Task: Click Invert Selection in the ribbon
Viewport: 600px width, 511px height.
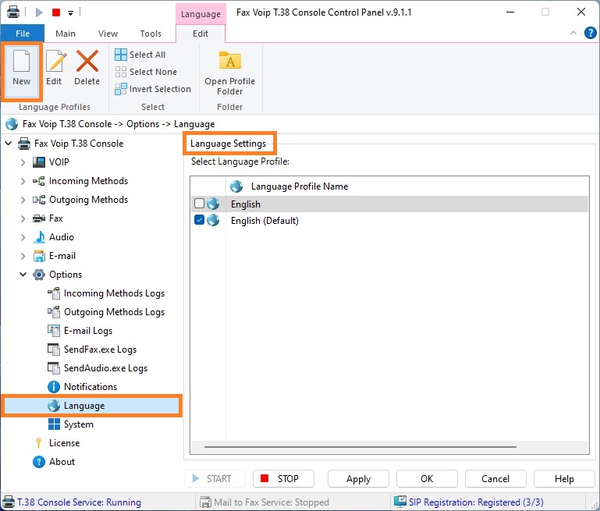Action: 153,89
